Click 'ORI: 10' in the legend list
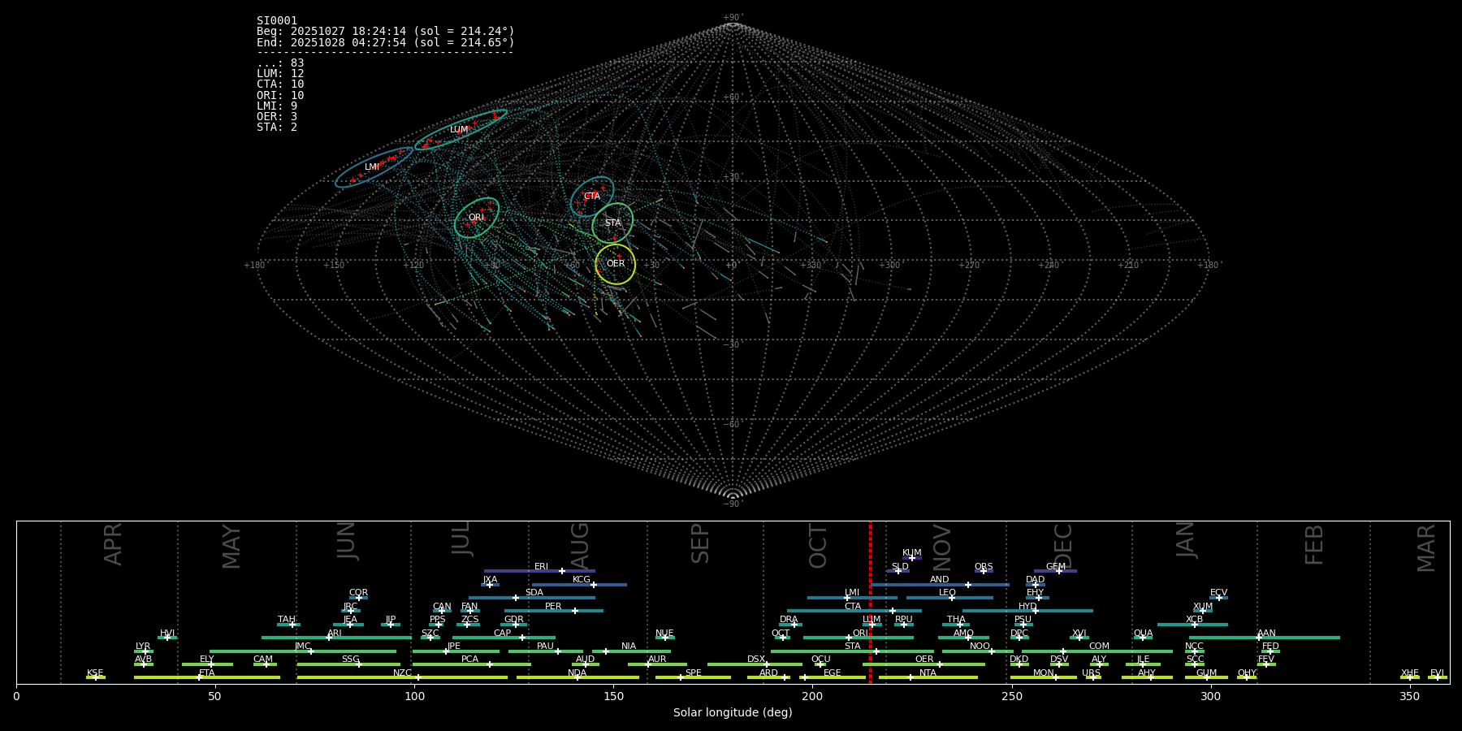The image size is (1462, 731). pos(280,95)
